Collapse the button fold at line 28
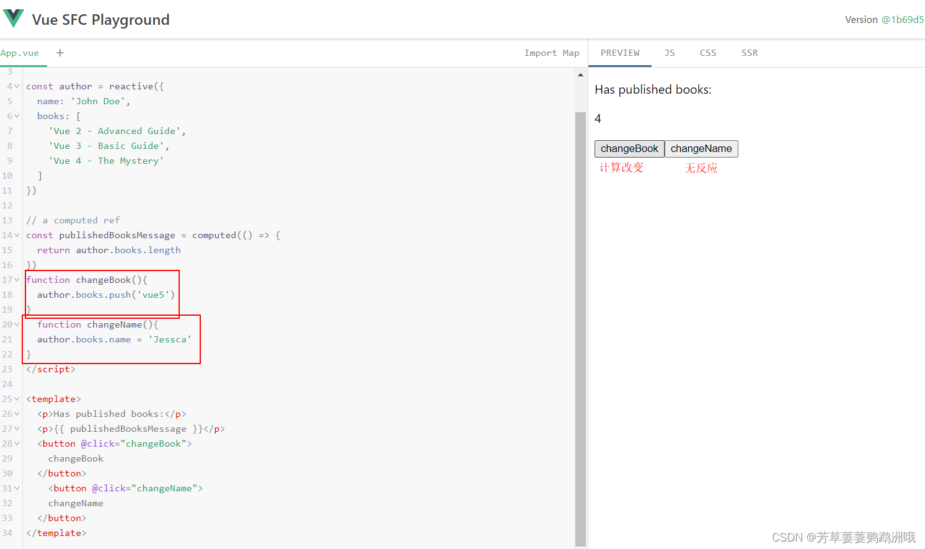 point(17,444)
